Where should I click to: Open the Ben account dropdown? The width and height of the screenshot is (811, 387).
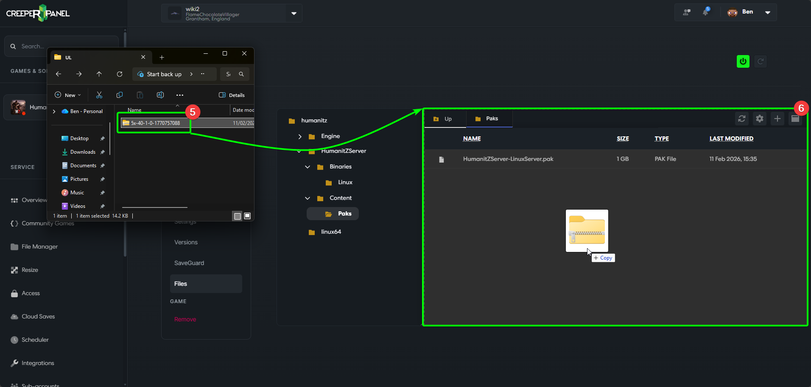pyautogui.click(x=767, y=12)
